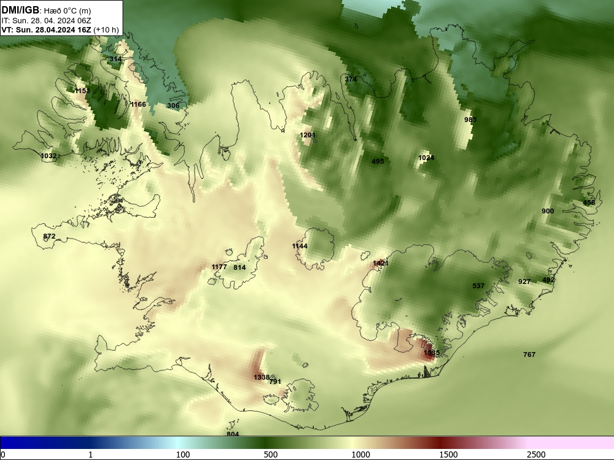The image size is (614, 460).
Task: Click the 814 value label
Action: point(239,267)
